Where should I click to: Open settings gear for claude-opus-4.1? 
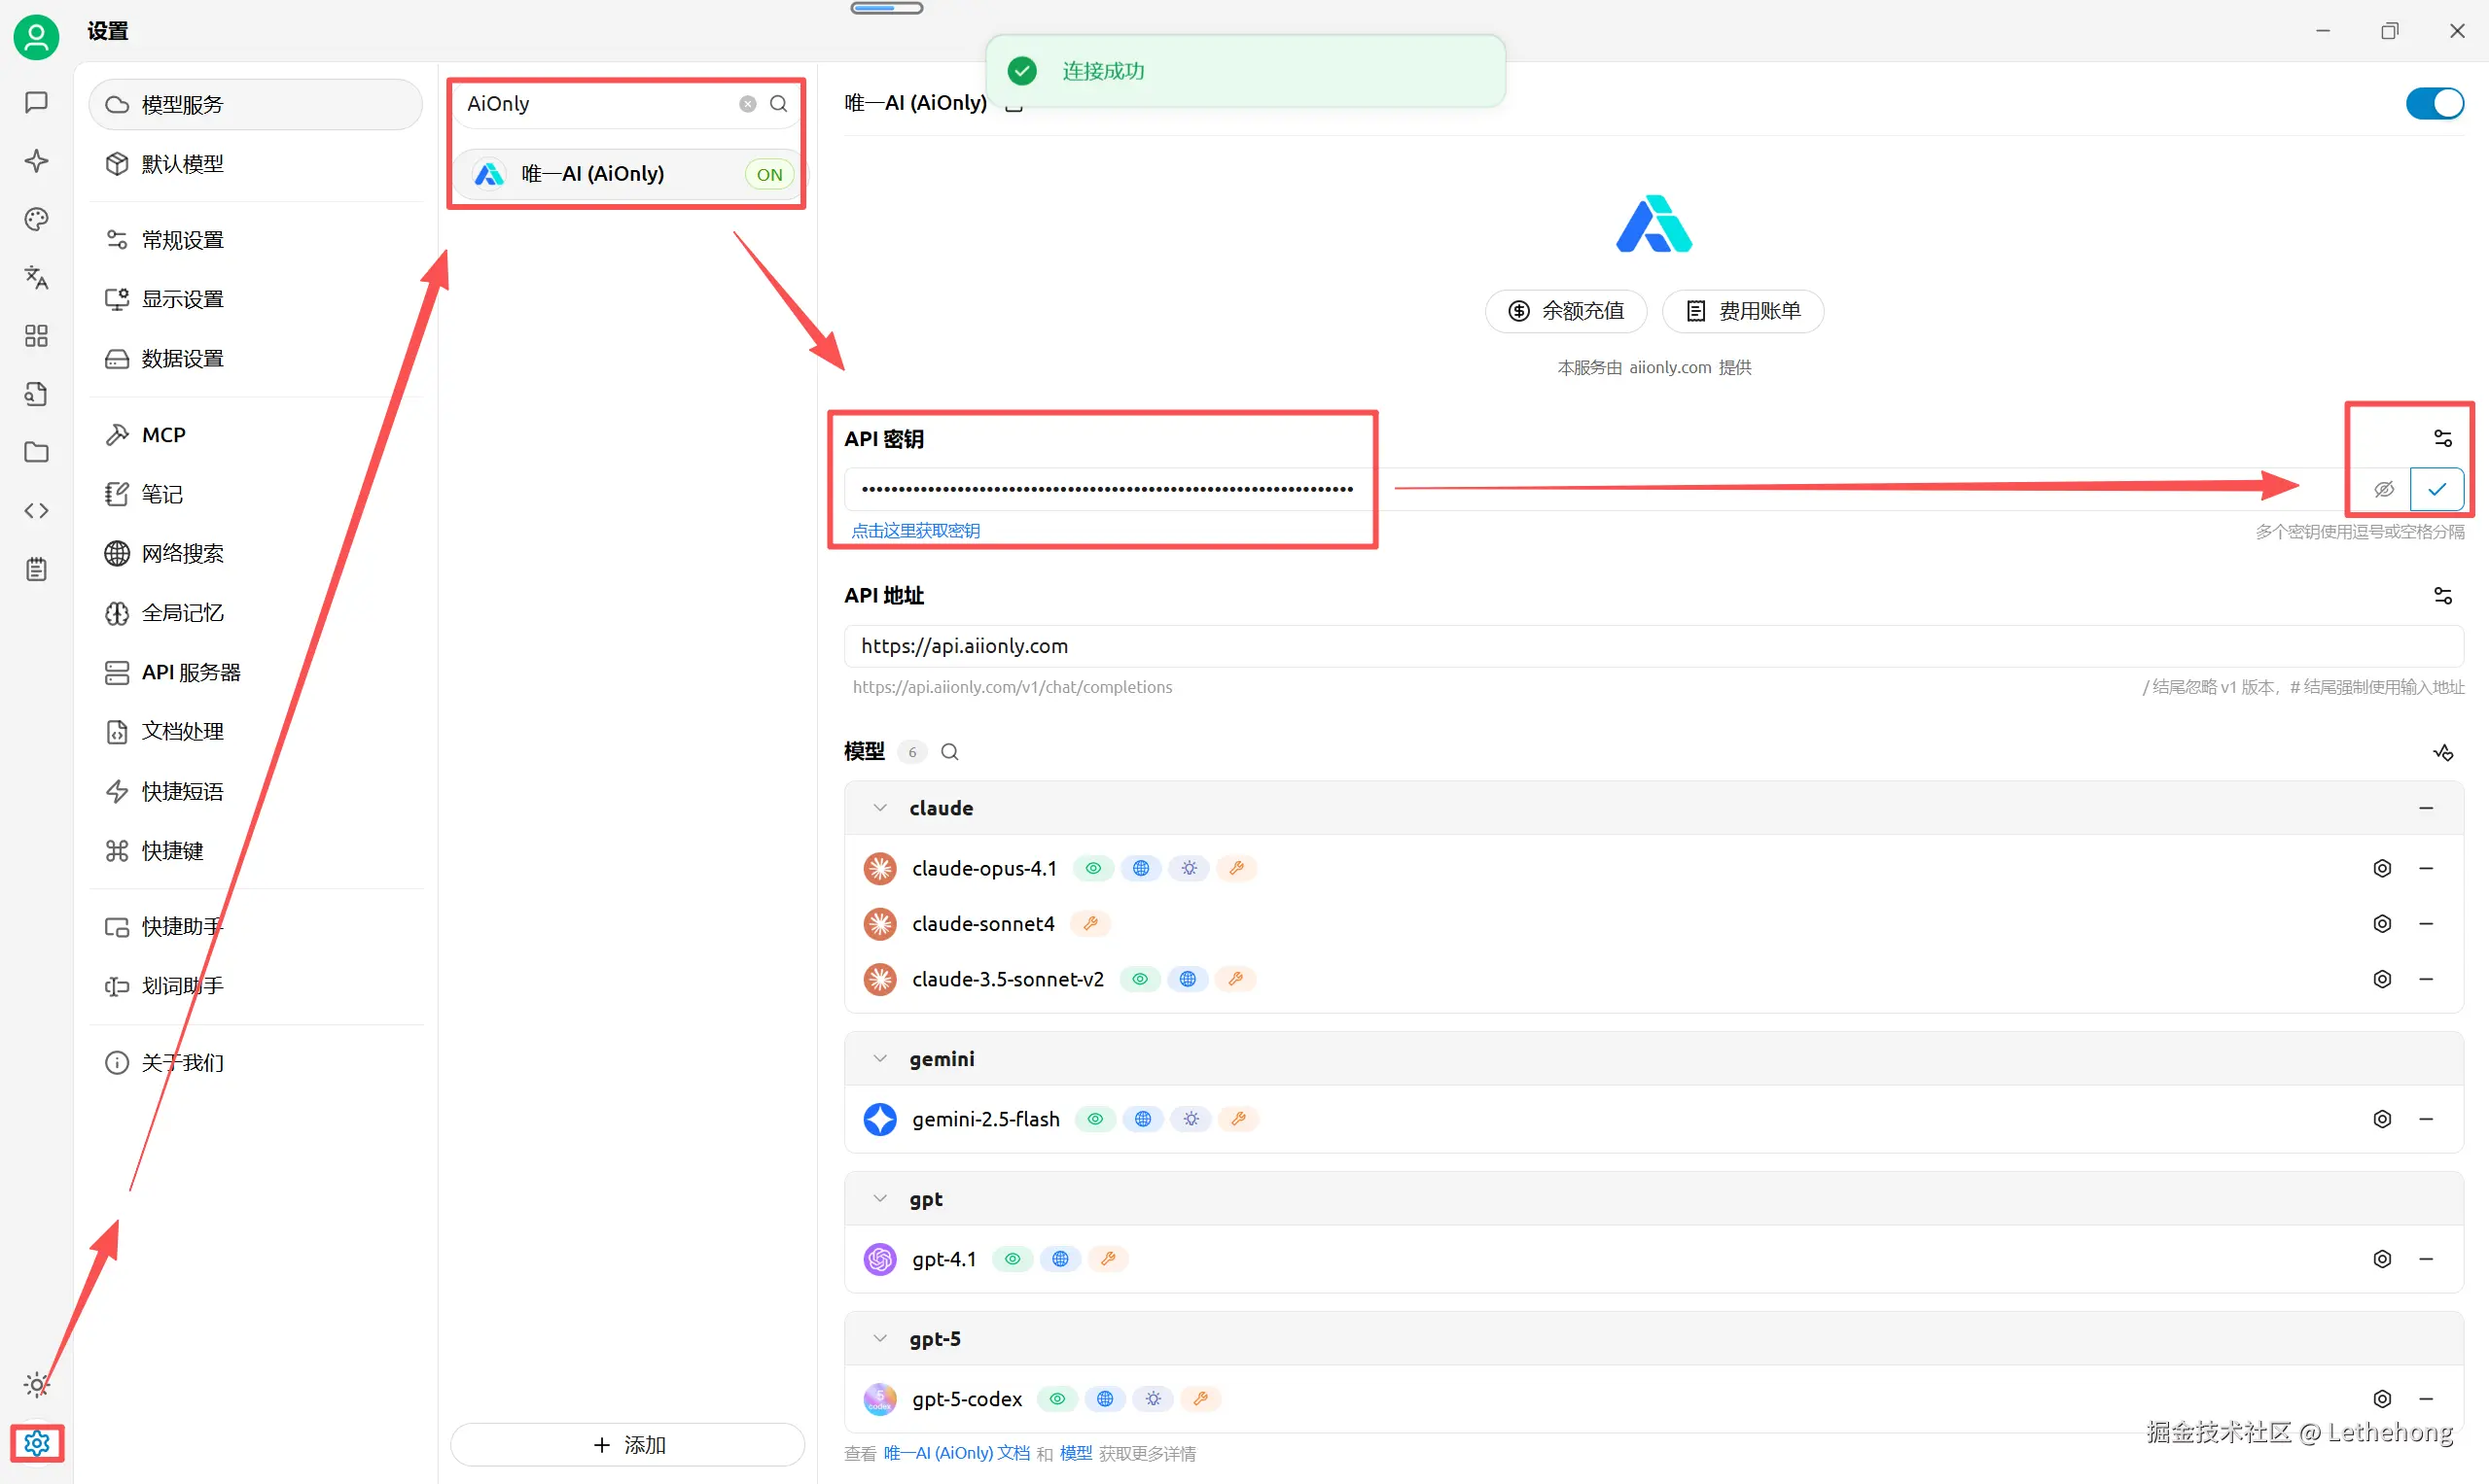(x=2382, y=868)
